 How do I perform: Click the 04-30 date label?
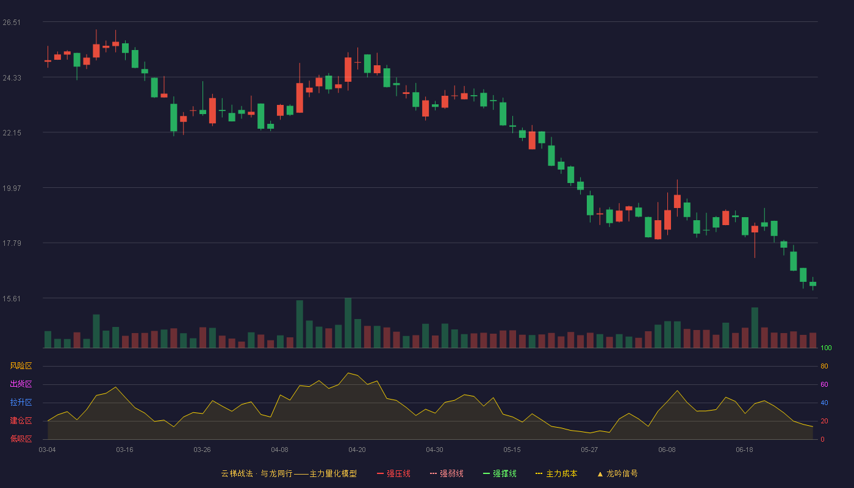click(434, 450)
